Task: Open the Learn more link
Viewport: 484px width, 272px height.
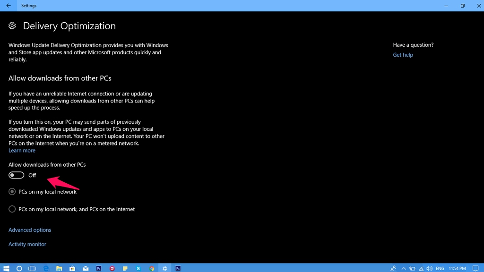Action: click(22, 151)
